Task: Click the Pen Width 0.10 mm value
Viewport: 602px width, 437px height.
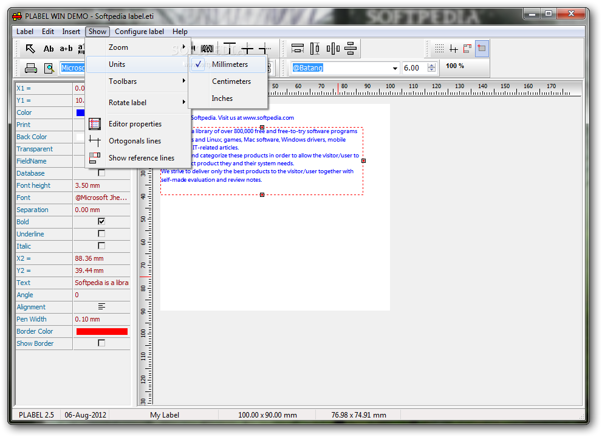Action: (101, 319)
